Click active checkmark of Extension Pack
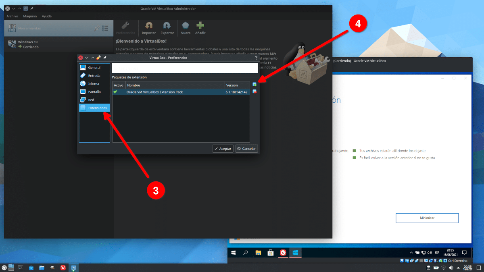This screenshot has width=484, height=272. 116,92
